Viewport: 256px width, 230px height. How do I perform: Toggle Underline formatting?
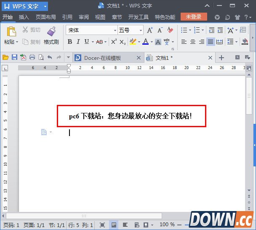(87, 42)
